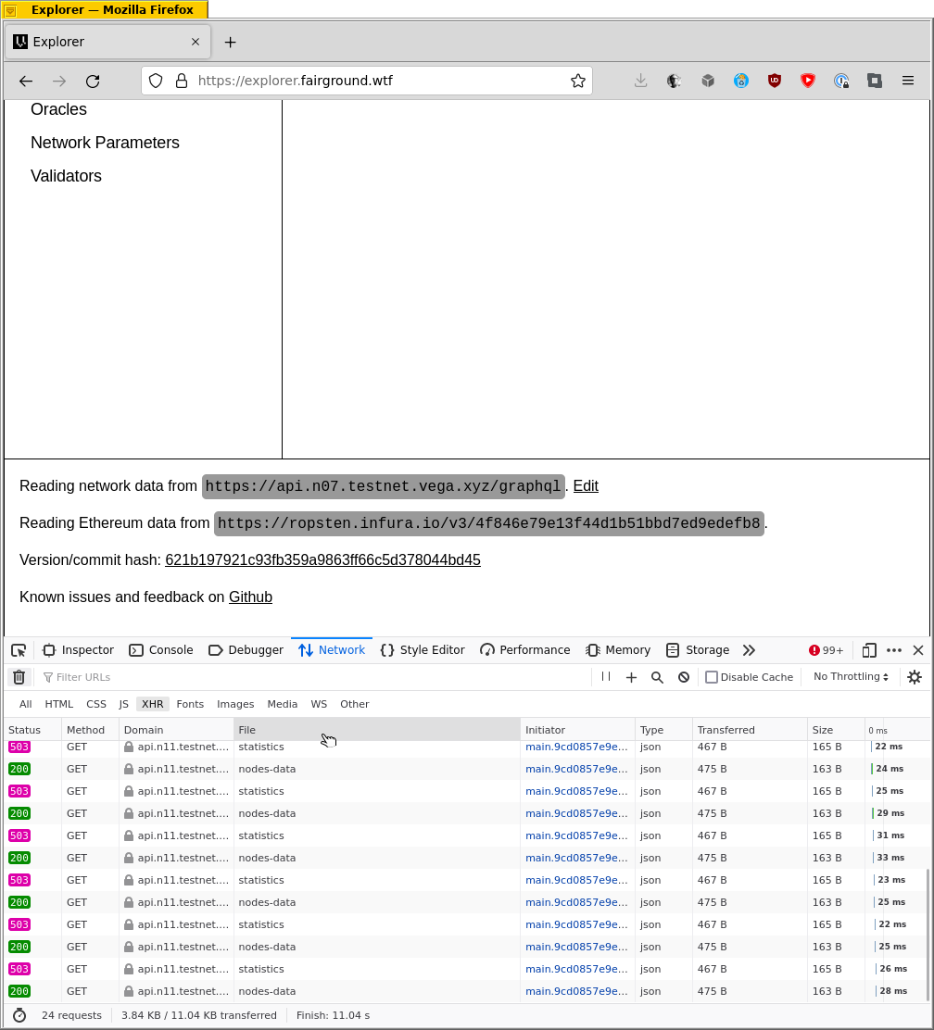Screen dimensions: 934x1030
Task: Open the Firefox hamburger menu
Action: click(908, 81)
